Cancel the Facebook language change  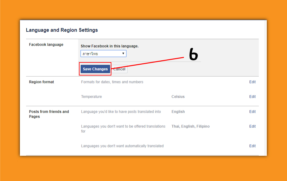tap(119, 69)
